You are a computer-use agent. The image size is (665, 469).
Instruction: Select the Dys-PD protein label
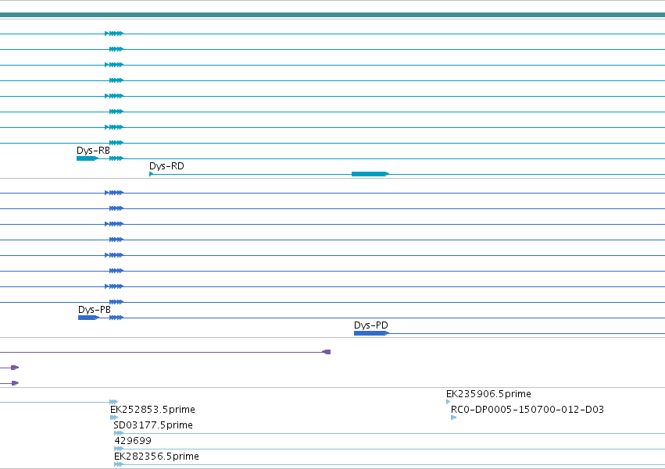pyautogui.click(x=371, y=325)
